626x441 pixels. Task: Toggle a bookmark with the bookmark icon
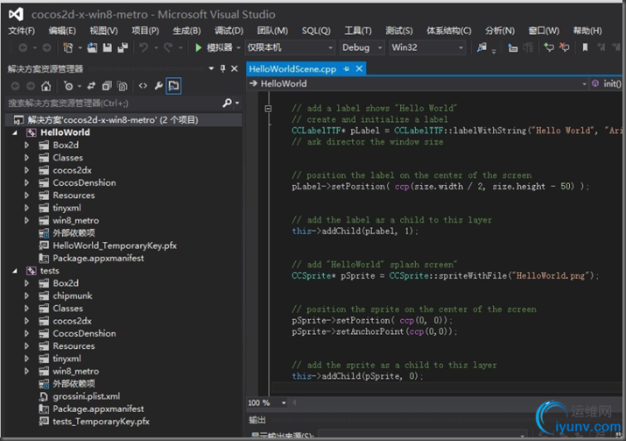pyautogui.click(x=585, y=47)
